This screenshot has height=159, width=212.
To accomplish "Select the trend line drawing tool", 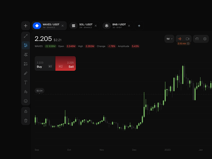I will [x=26, y=36].
